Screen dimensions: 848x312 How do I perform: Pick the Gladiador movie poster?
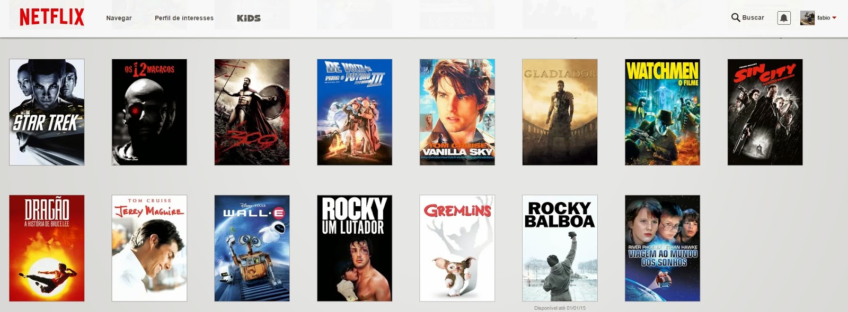[560, 112]
